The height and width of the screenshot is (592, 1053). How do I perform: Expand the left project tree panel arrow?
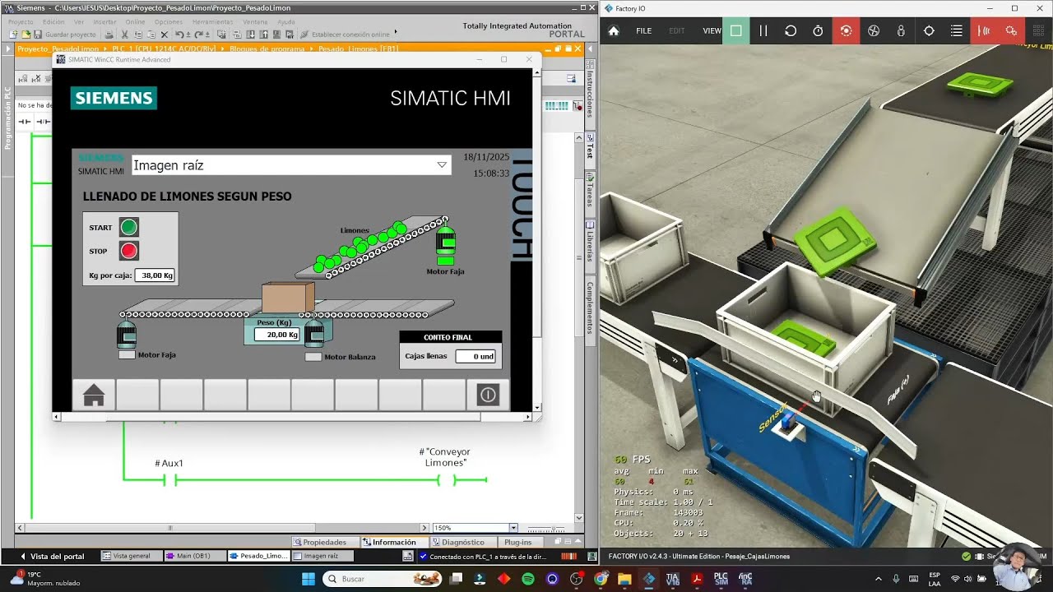coord(8,49)
